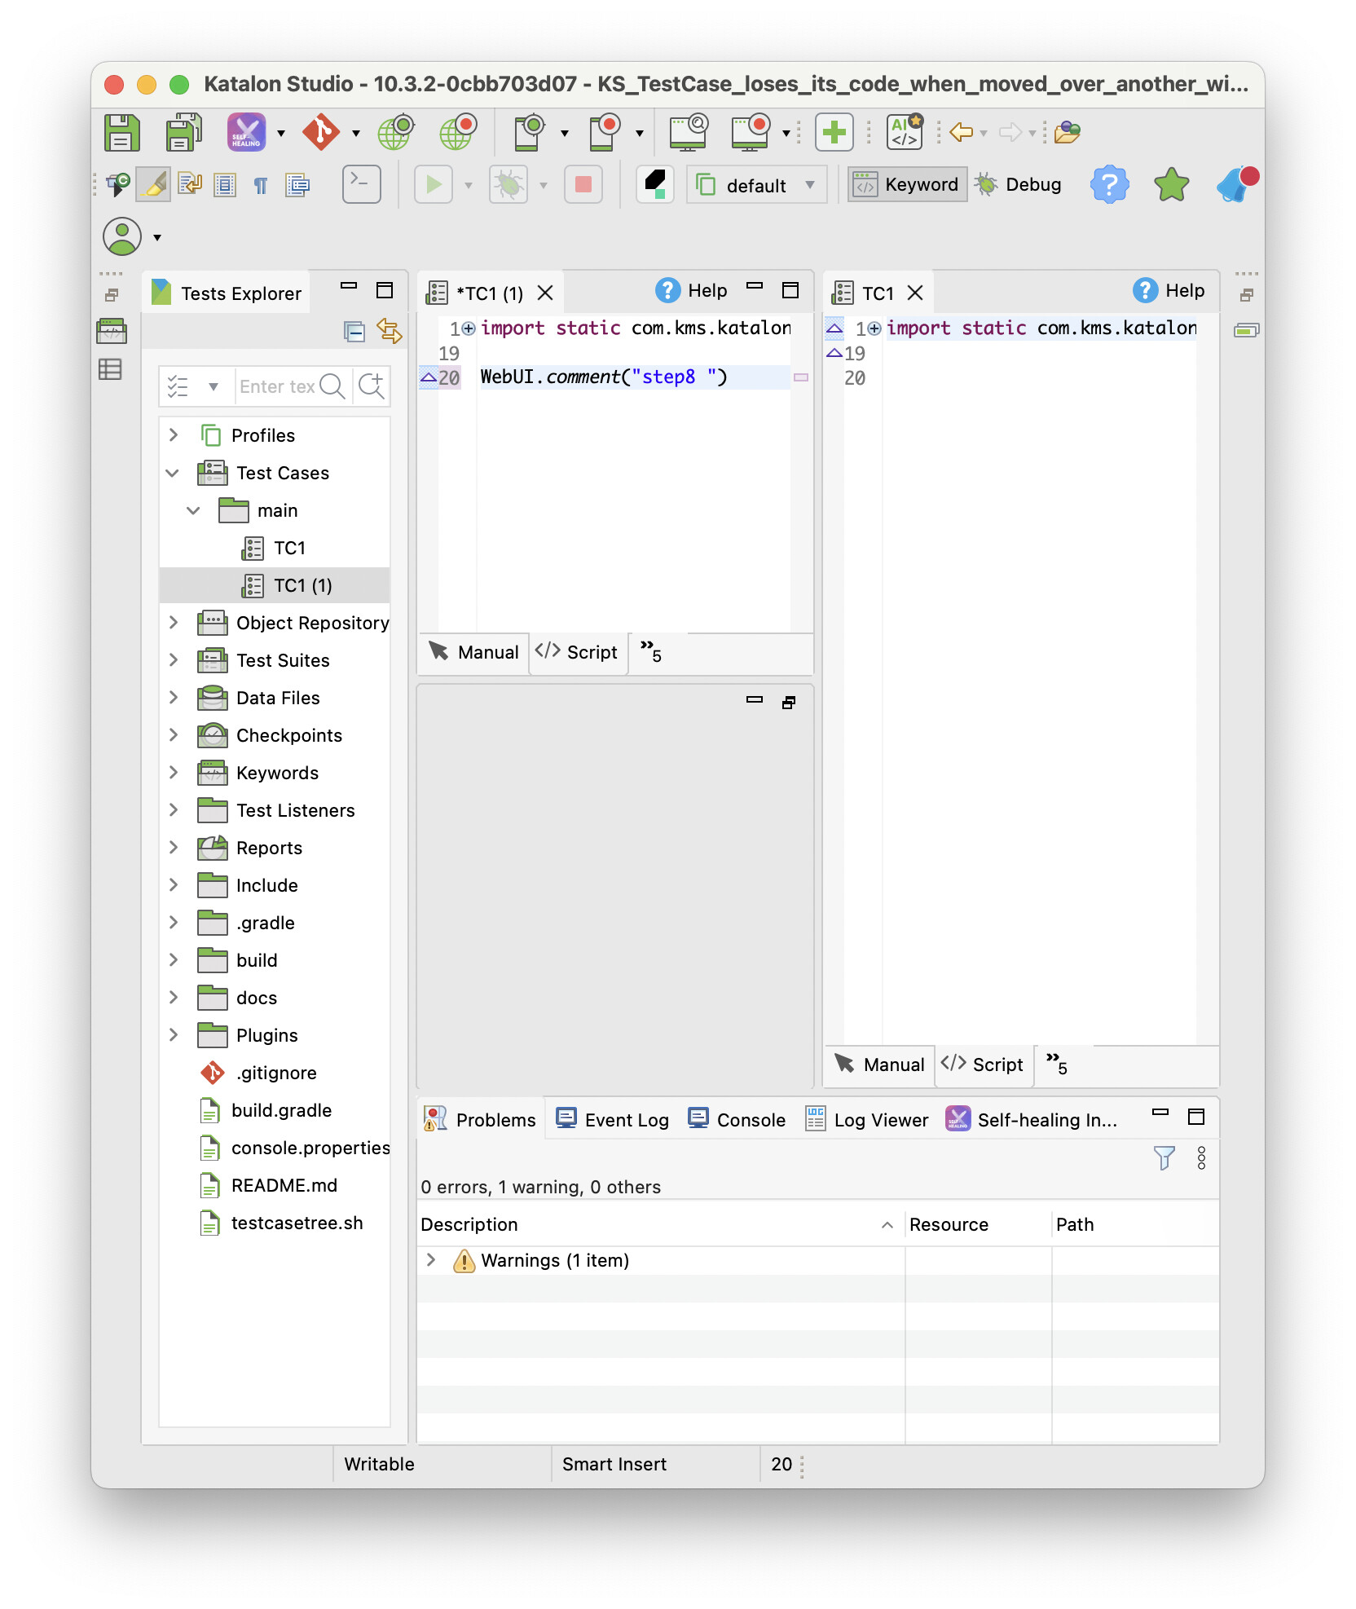Open the Spy Windows desktop icon
1356x1609 pixels.
[688, 132]
